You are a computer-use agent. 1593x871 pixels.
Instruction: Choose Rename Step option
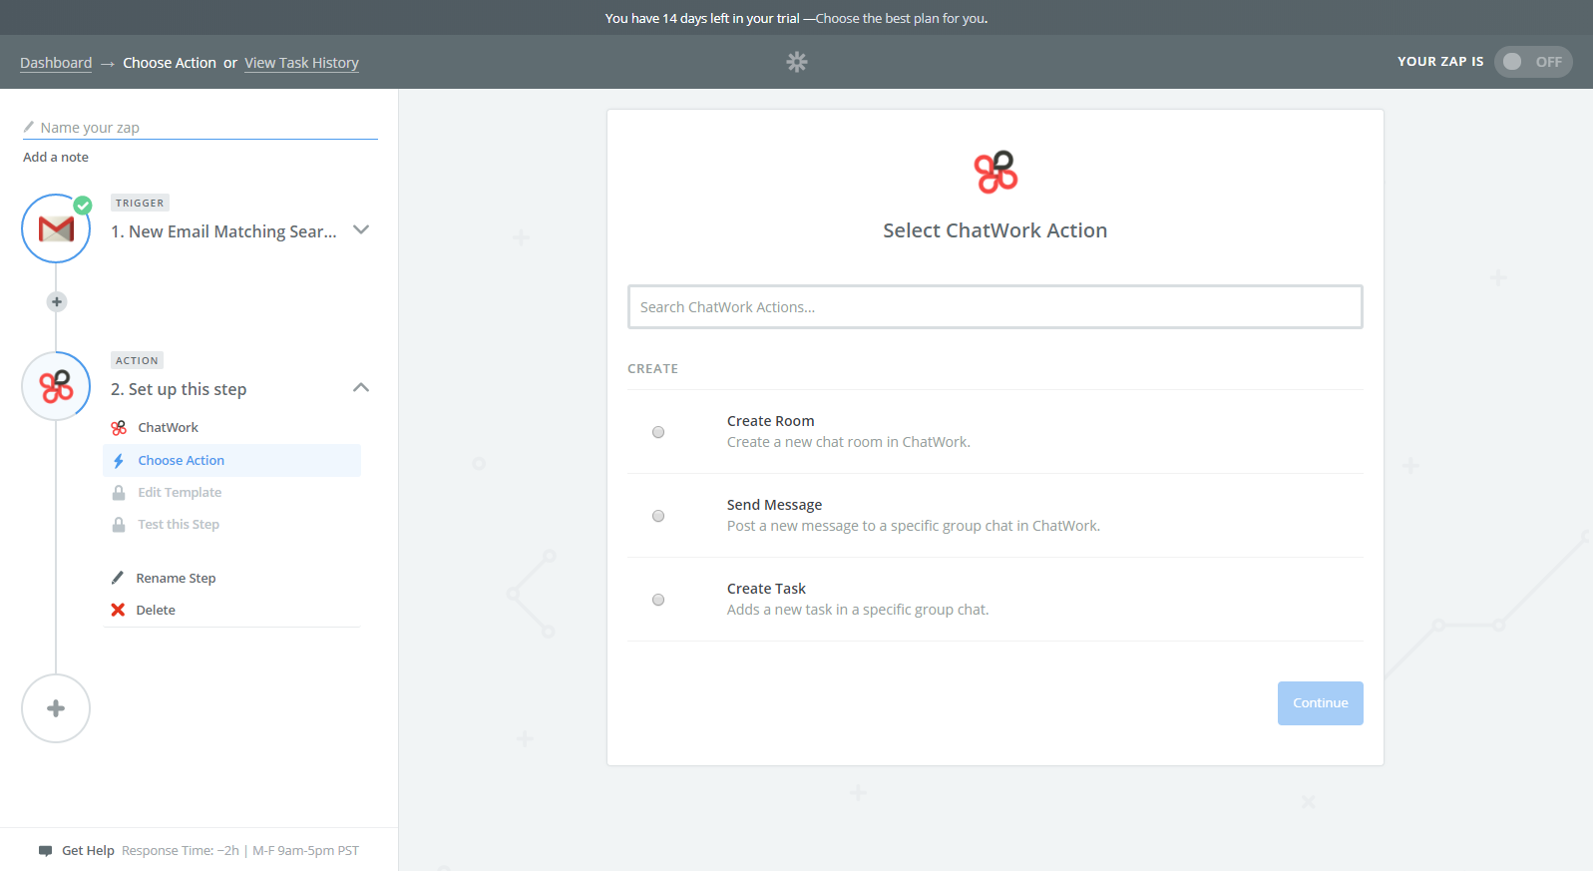tap(176, 578)
